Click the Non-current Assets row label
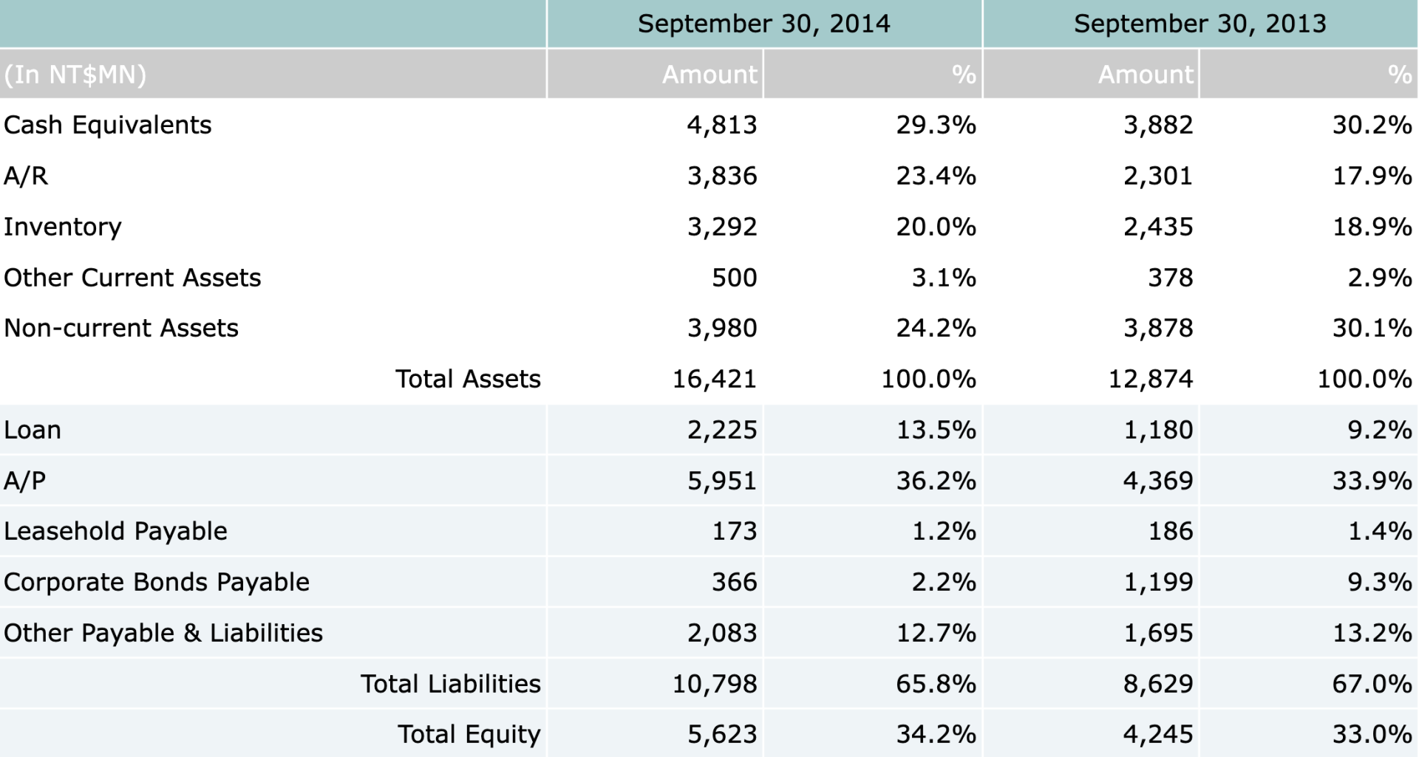 [121, 328]
